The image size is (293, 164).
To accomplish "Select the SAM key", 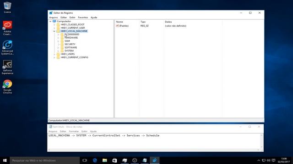I will click(67, 41).
